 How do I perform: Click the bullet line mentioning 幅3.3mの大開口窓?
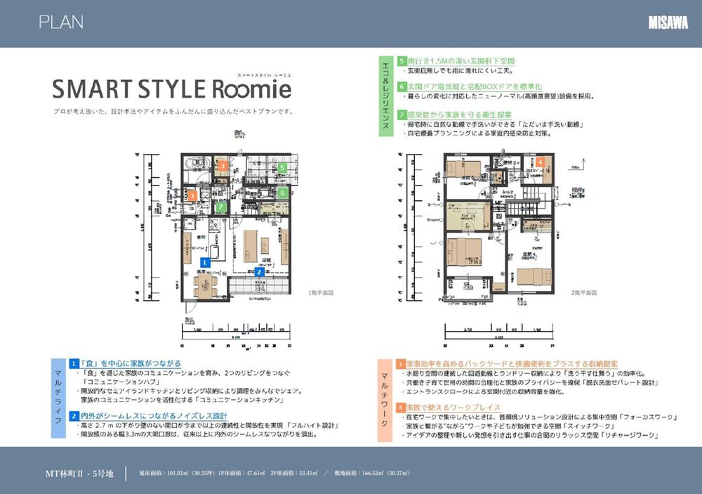pos(197,434)
